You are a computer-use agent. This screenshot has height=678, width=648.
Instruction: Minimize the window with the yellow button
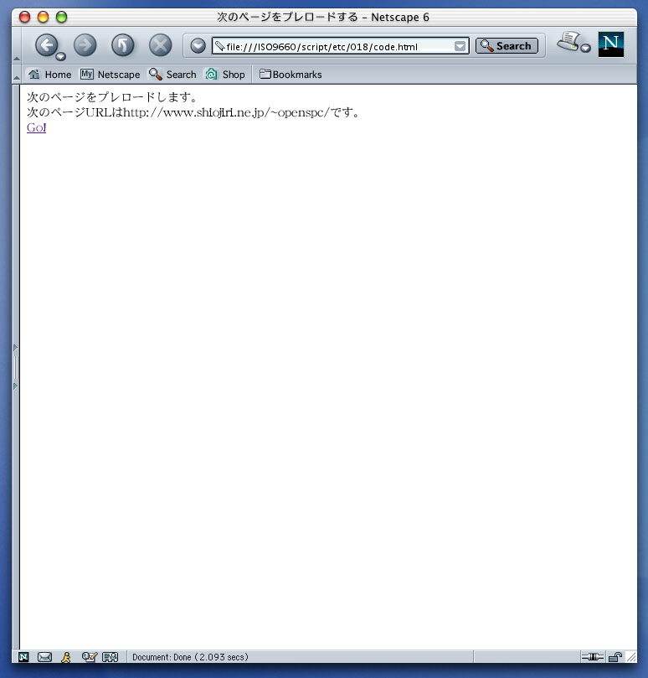tap(44, 17)
